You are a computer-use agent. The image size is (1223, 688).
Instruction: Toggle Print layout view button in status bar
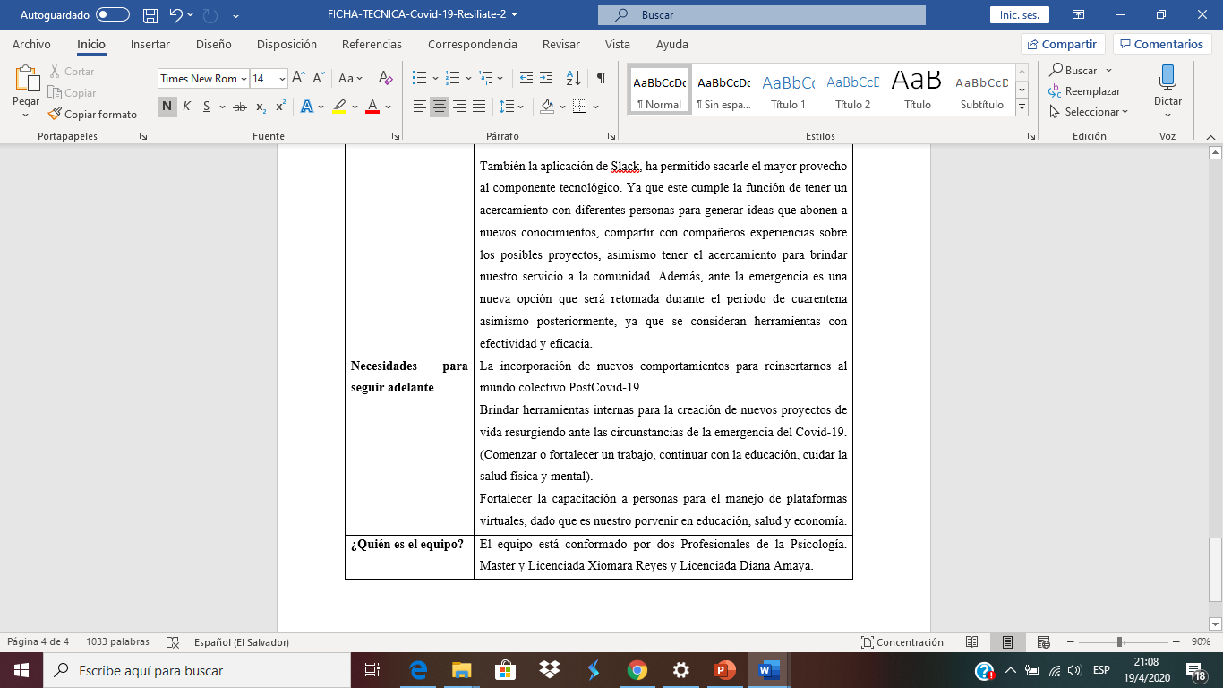click(x=1007, y=642)
